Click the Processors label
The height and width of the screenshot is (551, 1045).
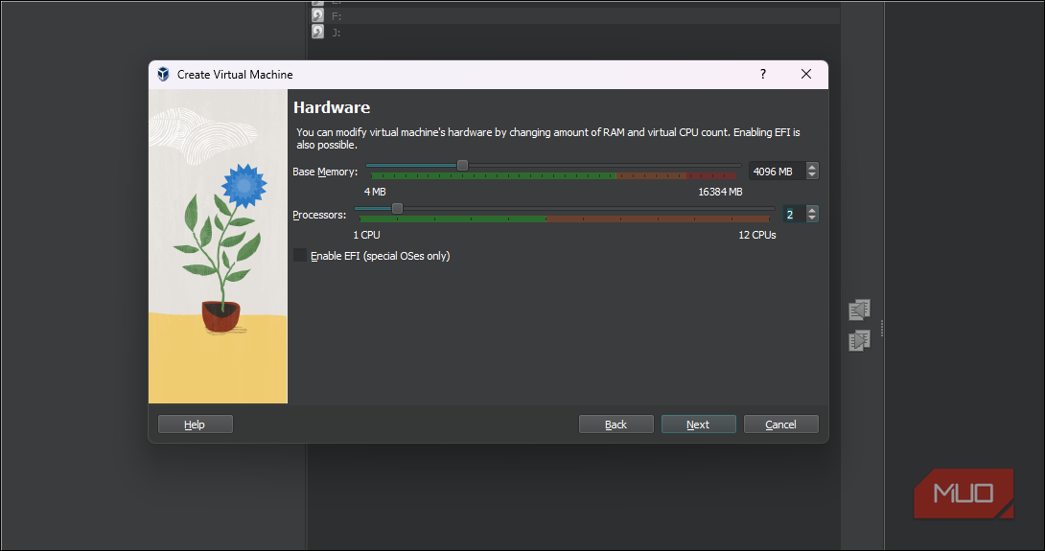319,216
